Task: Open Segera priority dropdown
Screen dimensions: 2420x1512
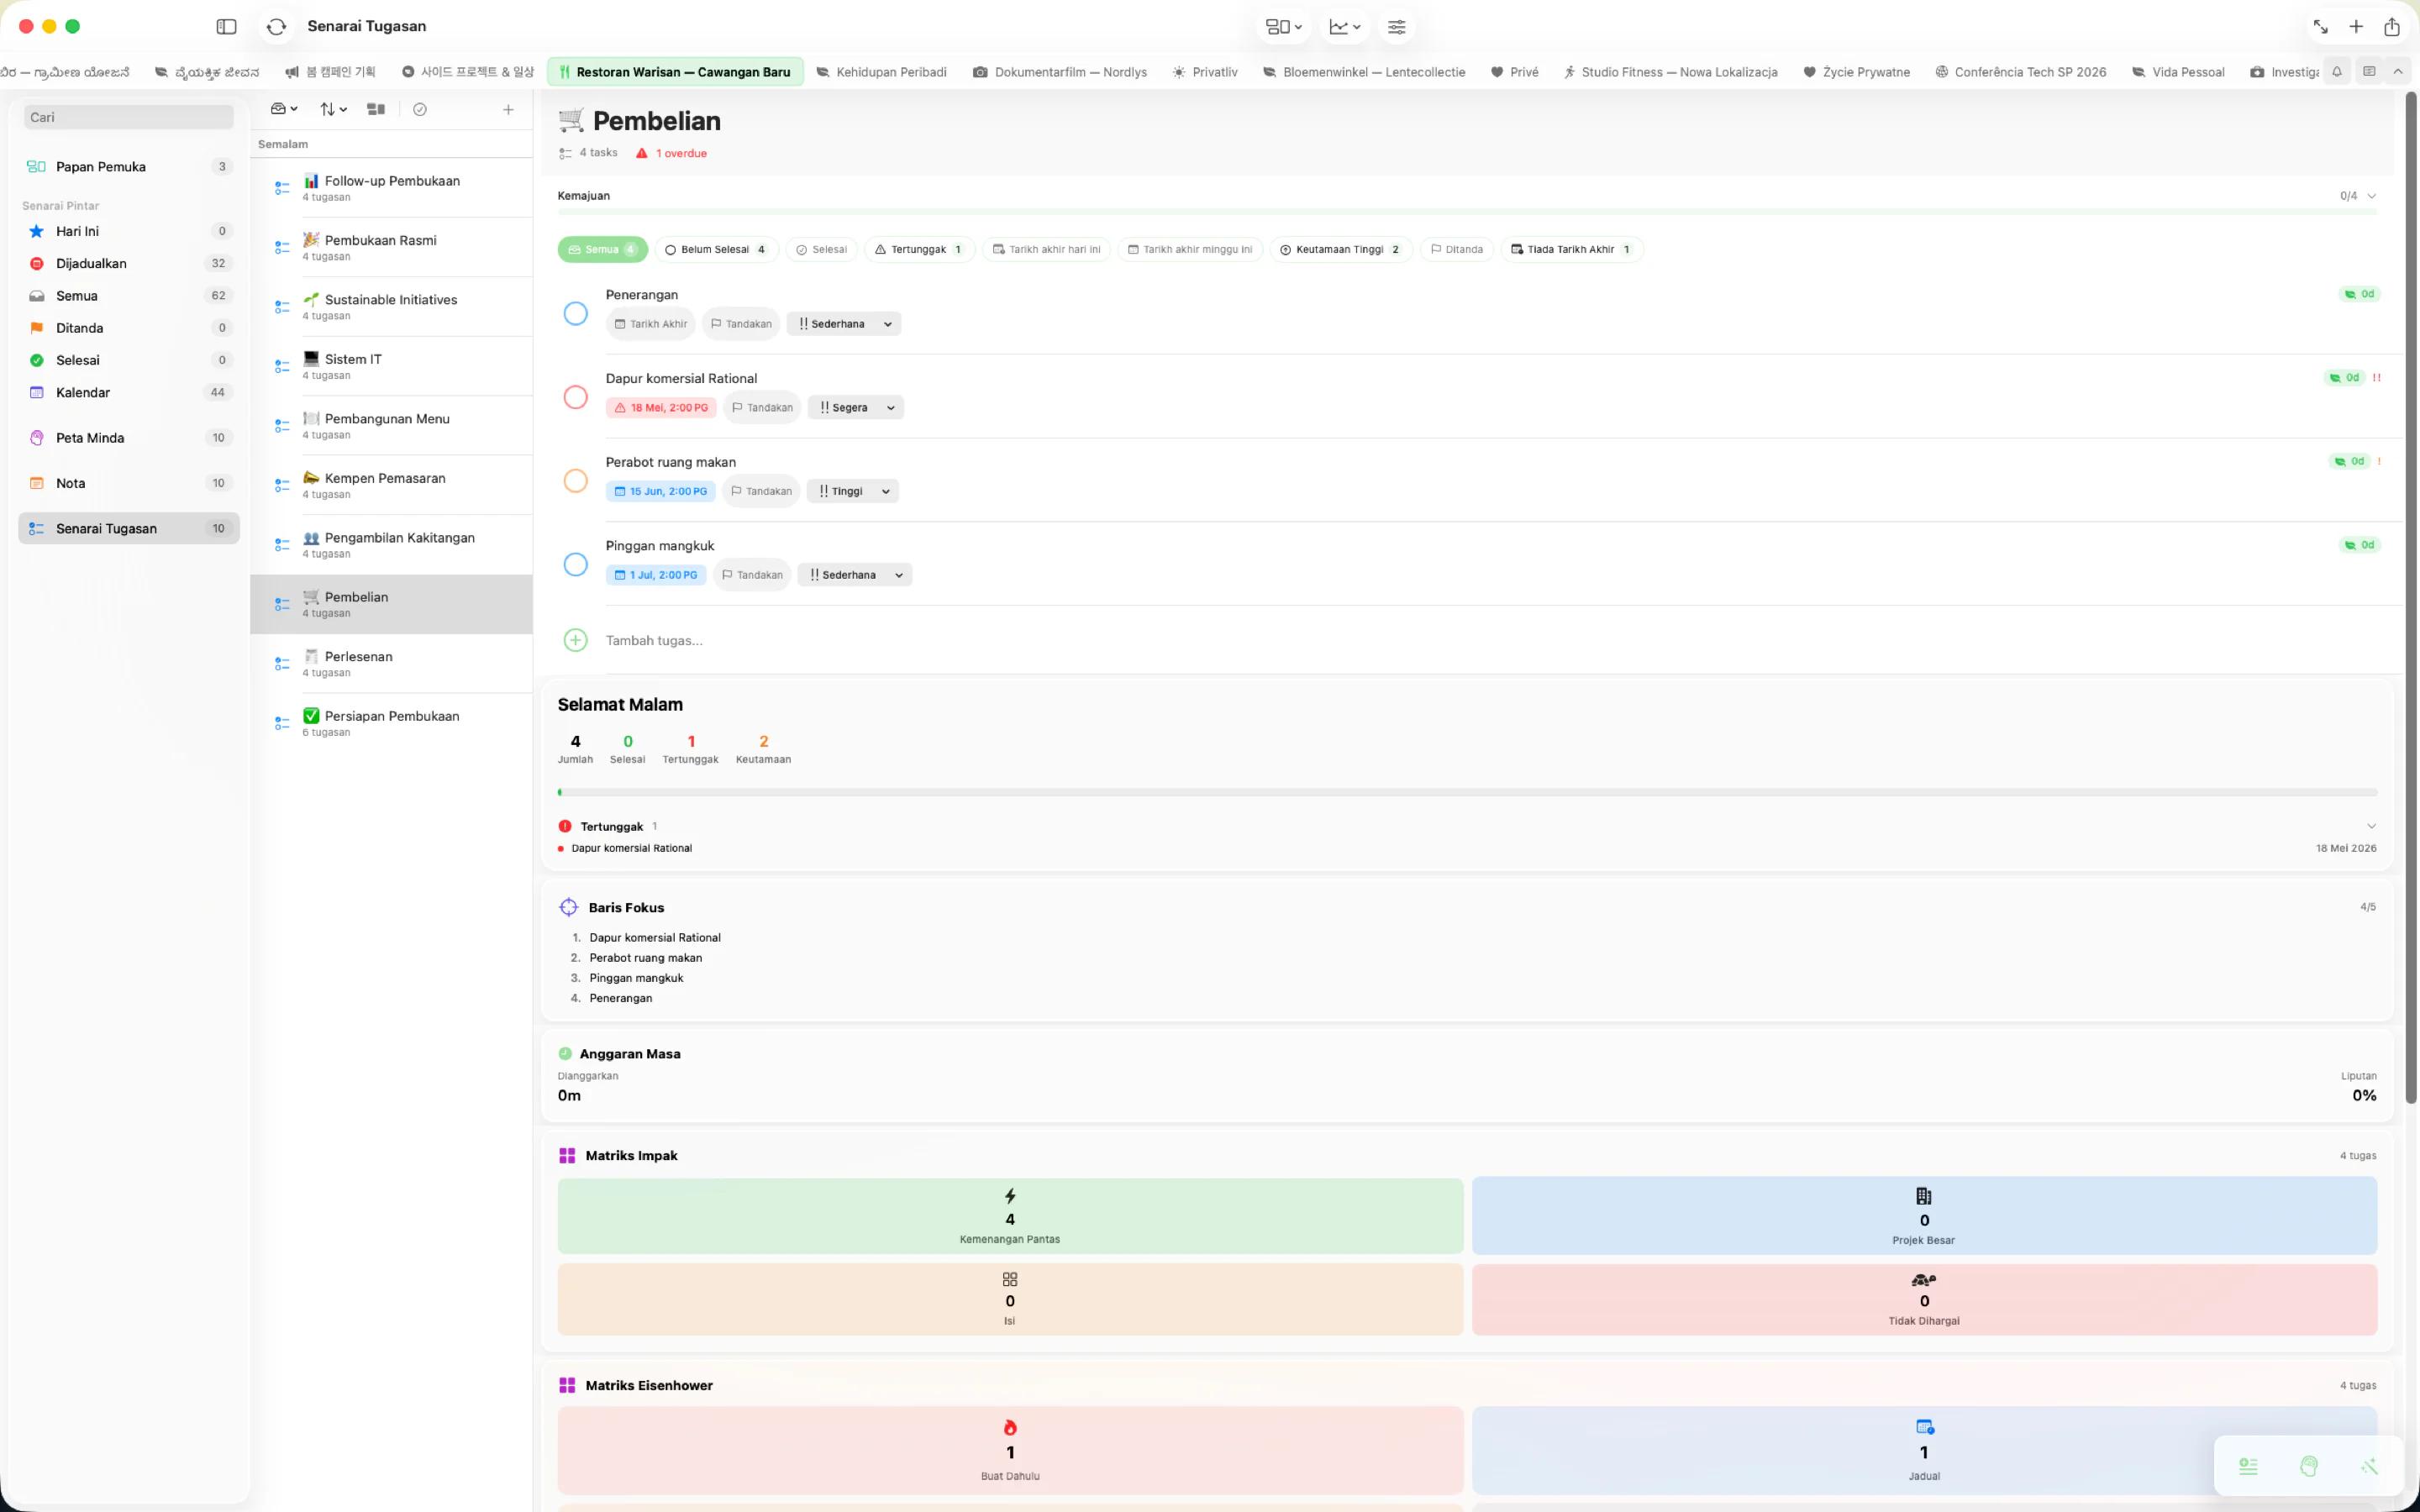Action: coord(856,408)
